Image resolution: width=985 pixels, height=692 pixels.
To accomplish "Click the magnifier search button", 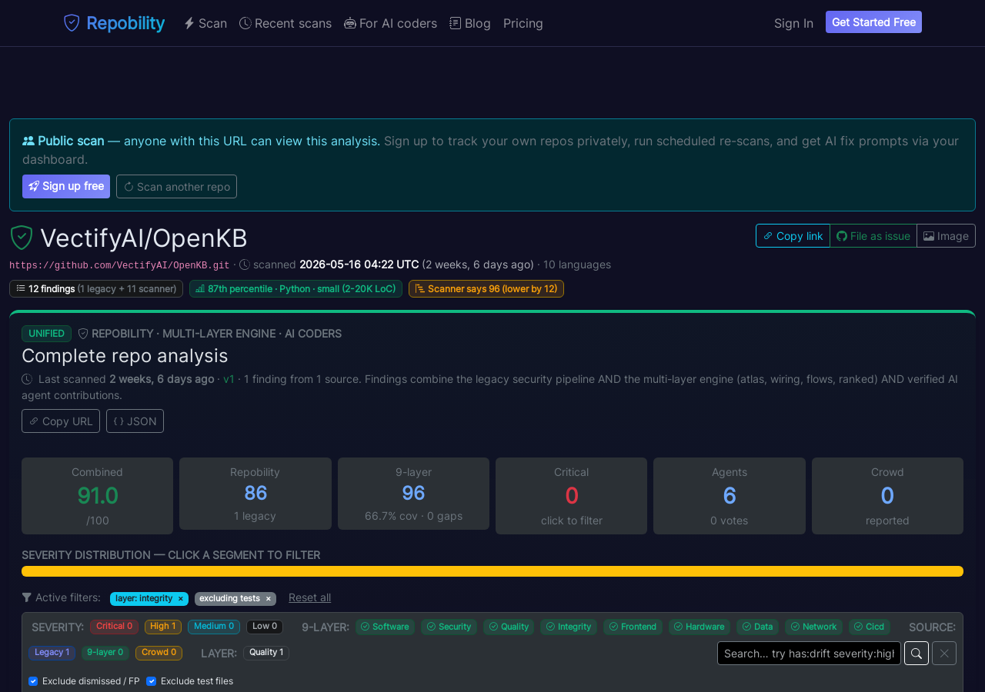I will (917, 653).
